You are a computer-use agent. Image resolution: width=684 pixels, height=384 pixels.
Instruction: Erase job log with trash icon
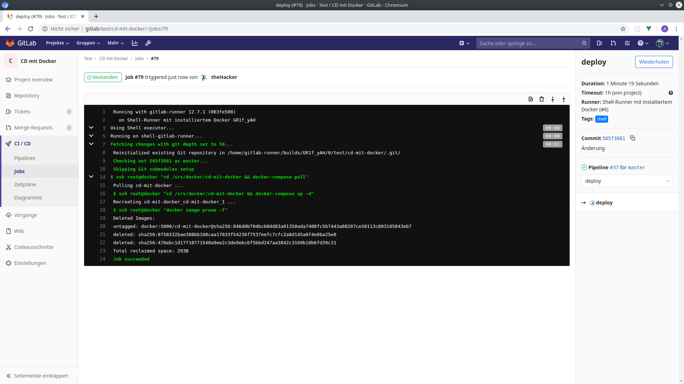(541, 99)
